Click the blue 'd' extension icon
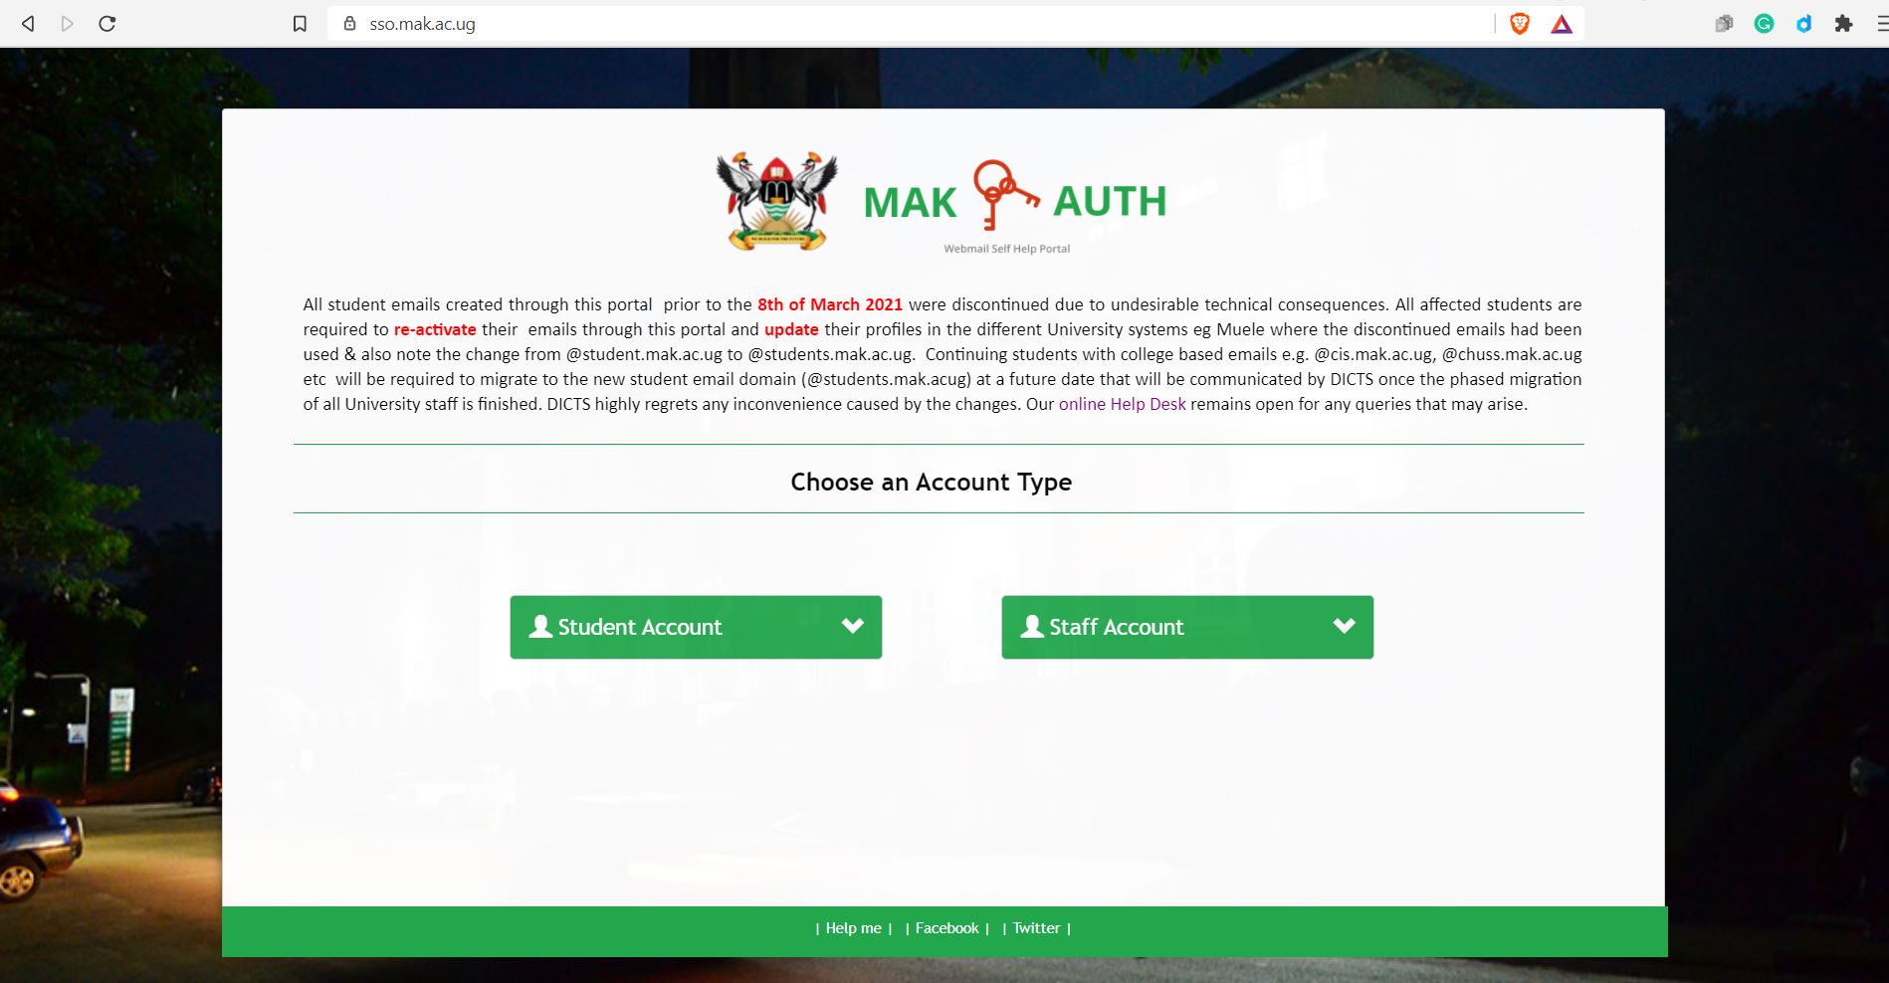The width and height of the screenshot is (1889, 983). [1803, 24]
